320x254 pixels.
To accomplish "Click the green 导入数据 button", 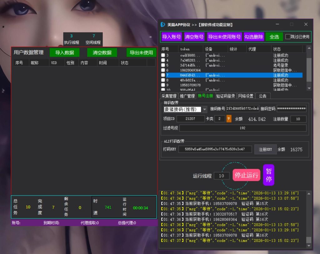I will coord(65,53).
